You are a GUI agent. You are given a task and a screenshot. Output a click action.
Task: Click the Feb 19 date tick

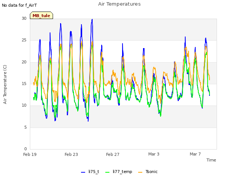(x=30, y=154)
